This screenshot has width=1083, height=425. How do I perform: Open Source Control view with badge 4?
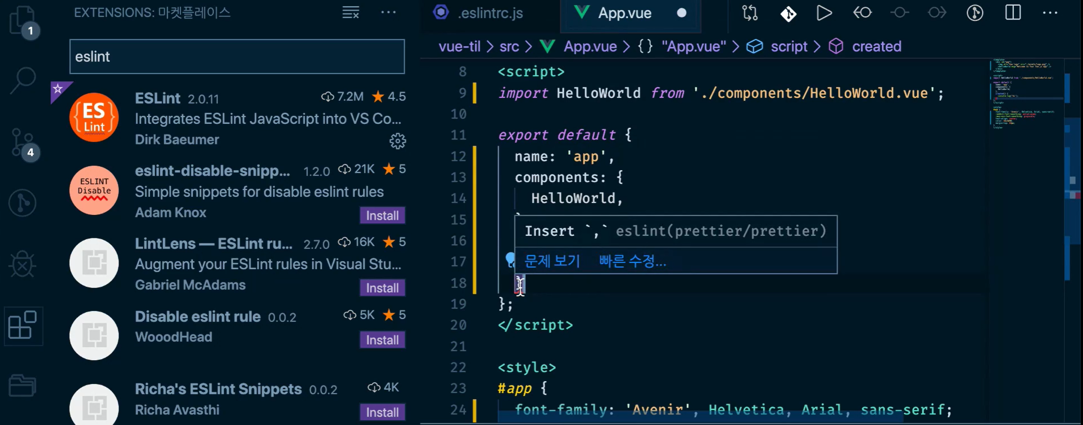click(x=24, y=144)
